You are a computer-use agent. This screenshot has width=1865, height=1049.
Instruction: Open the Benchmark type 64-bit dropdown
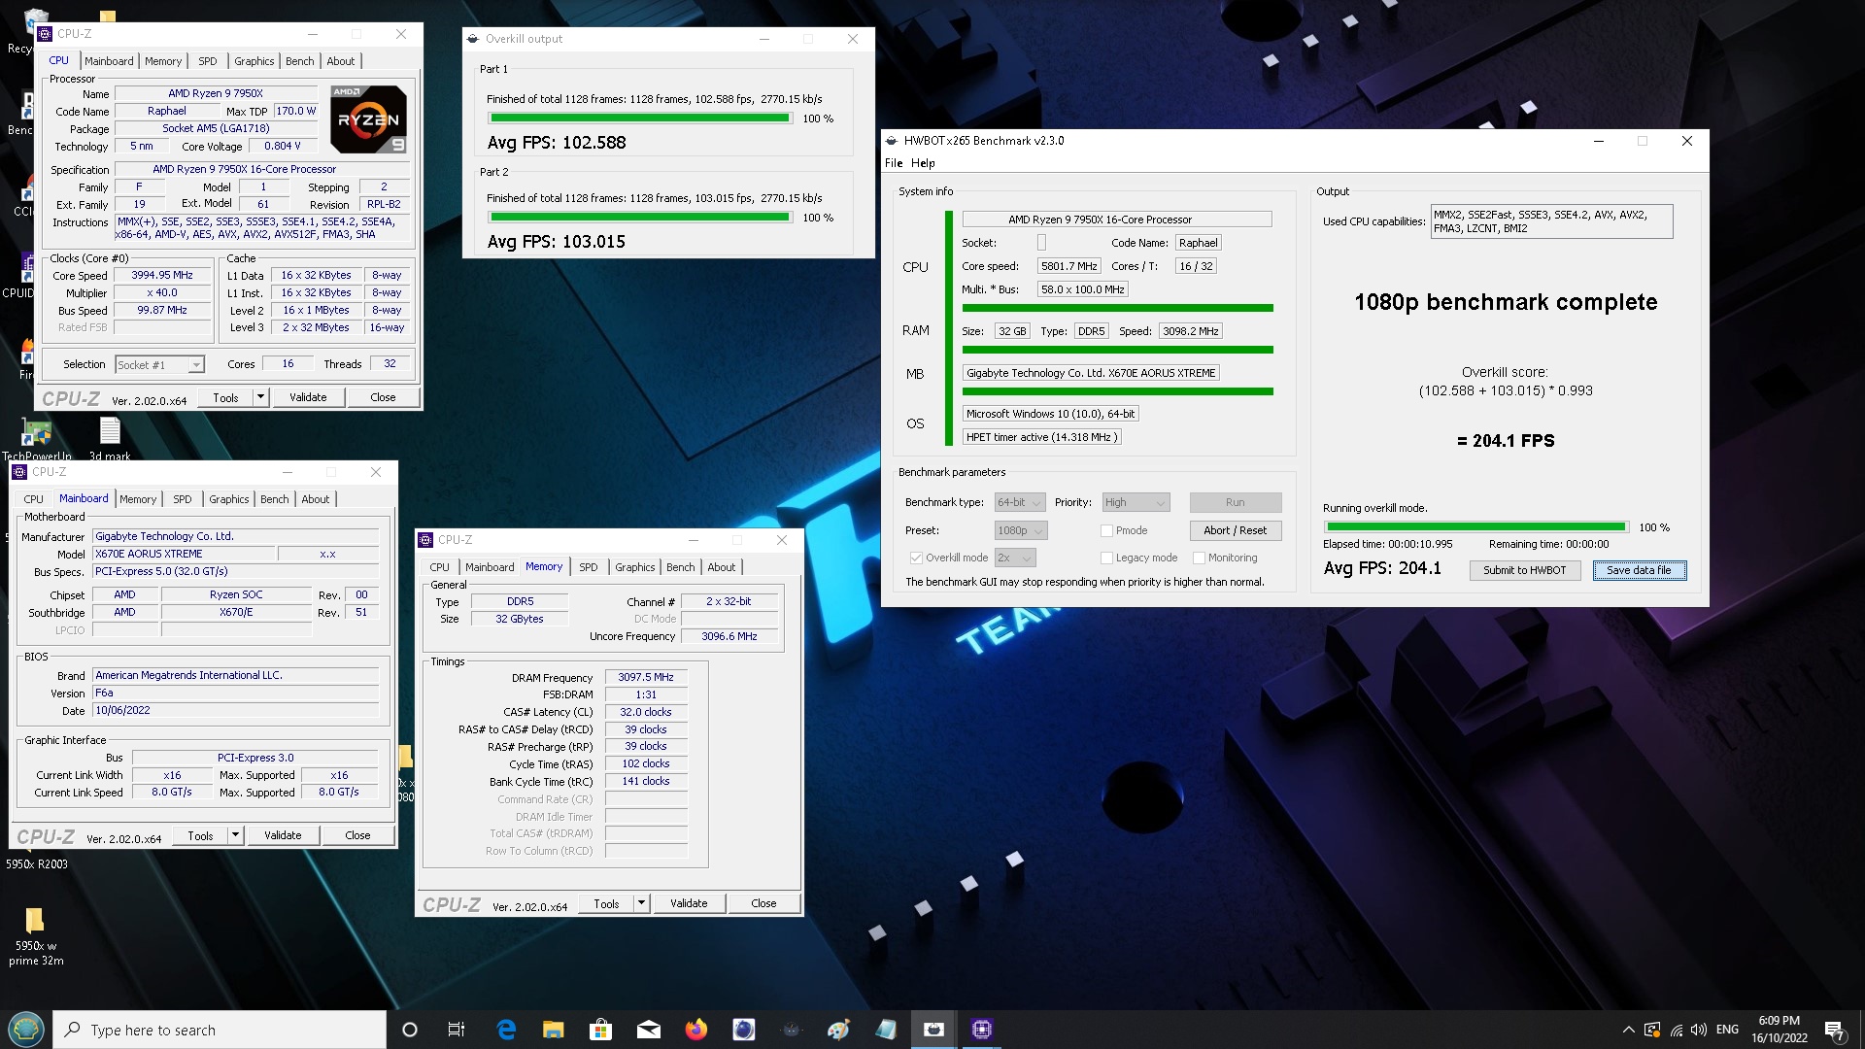[1020, 502]
